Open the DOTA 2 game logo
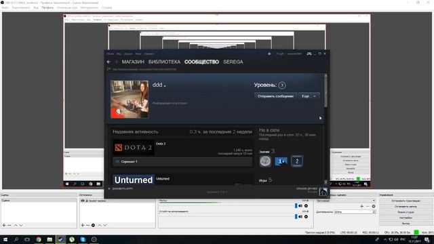This screenshot has height=244, width=434. click(134, 148)
